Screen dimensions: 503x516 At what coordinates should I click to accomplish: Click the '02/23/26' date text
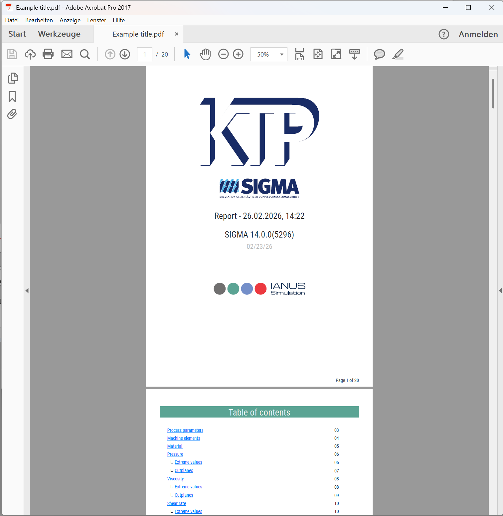259,247
